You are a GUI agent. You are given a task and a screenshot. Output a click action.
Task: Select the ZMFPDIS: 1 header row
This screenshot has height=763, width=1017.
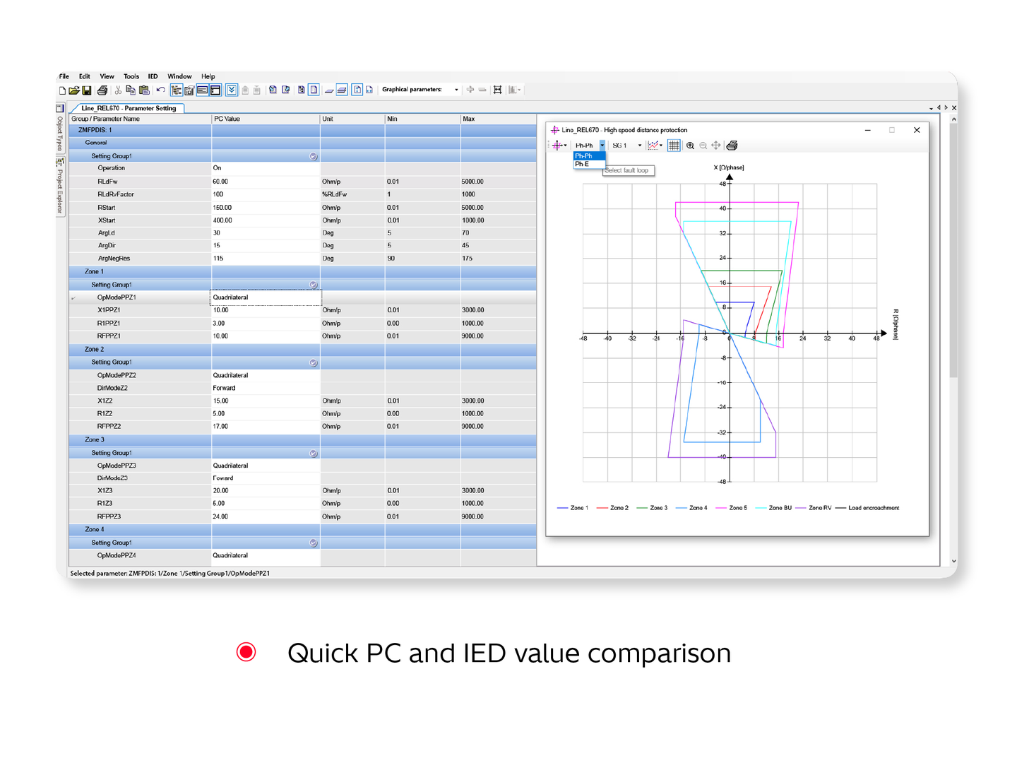302,130
